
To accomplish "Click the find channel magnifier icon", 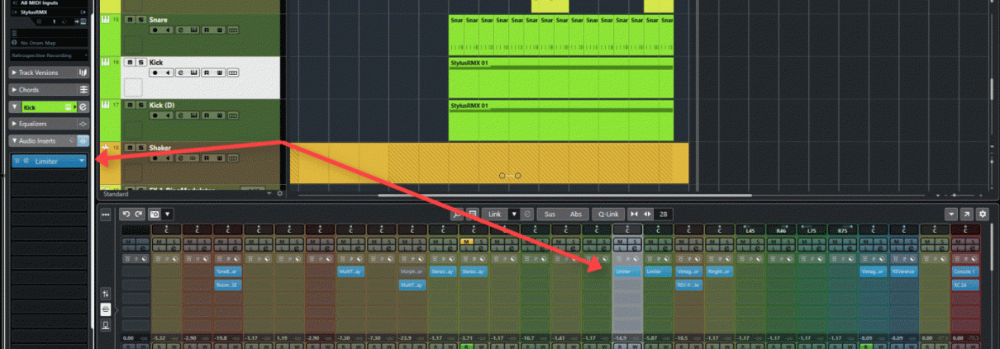I will [x=456, y=214].
